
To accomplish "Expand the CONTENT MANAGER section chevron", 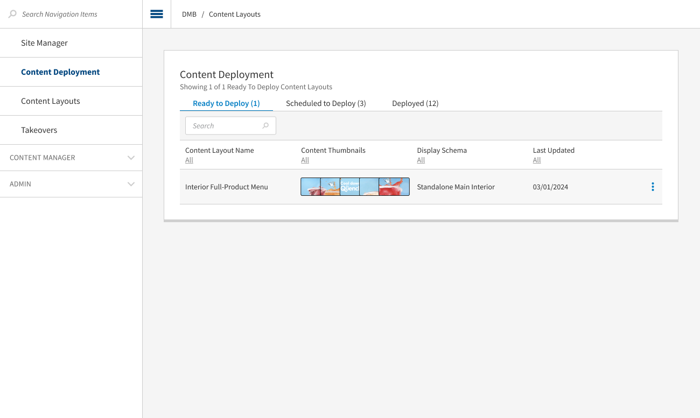I will pos(131,158).
